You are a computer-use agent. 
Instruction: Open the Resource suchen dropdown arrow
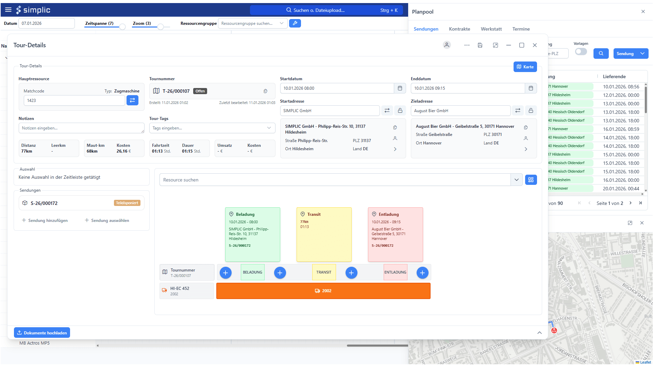(x=516, y=180)
